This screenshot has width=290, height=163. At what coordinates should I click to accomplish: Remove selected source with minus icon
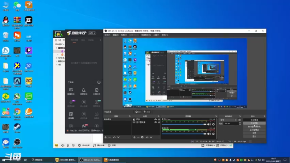tap(138, 137)
